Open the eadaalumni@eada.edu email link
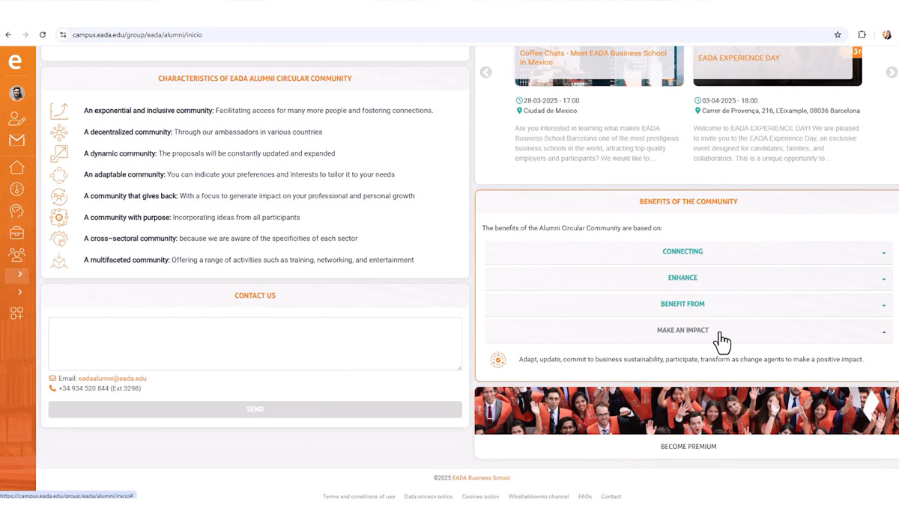The image size is (899, 505). pyautogui.click(x=112, y=379)
